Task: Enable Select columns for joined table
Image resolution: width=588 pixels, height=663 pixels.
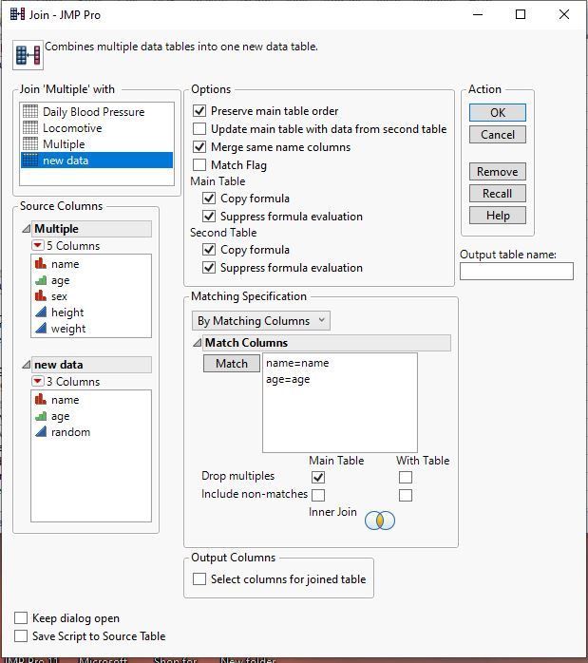Action: 199,578
